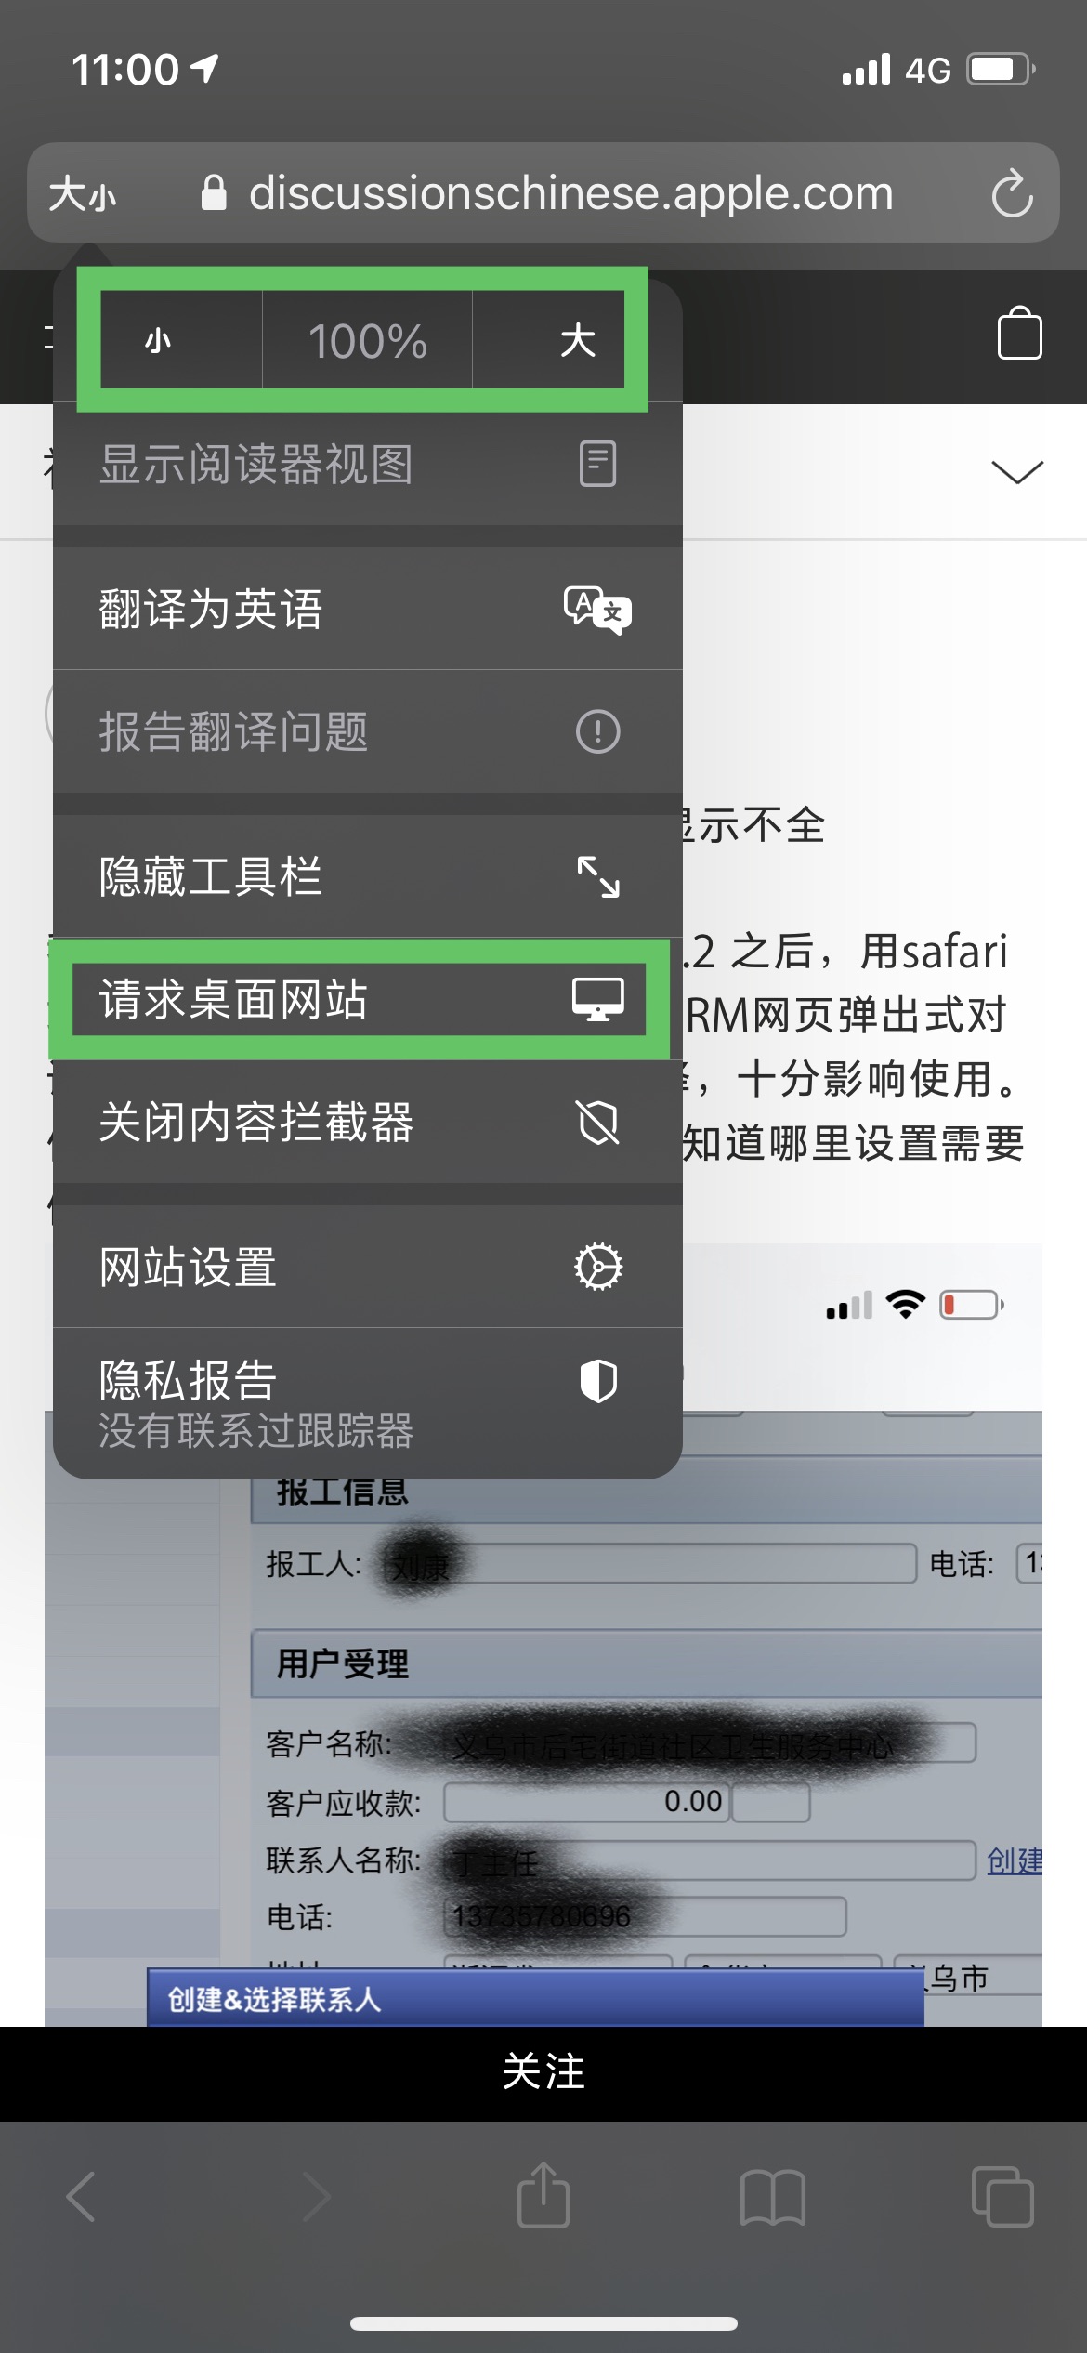This screenshot has height=2353, width=1087.
Task: Expand the page section chevron
Action: [x=1017, y=471]
